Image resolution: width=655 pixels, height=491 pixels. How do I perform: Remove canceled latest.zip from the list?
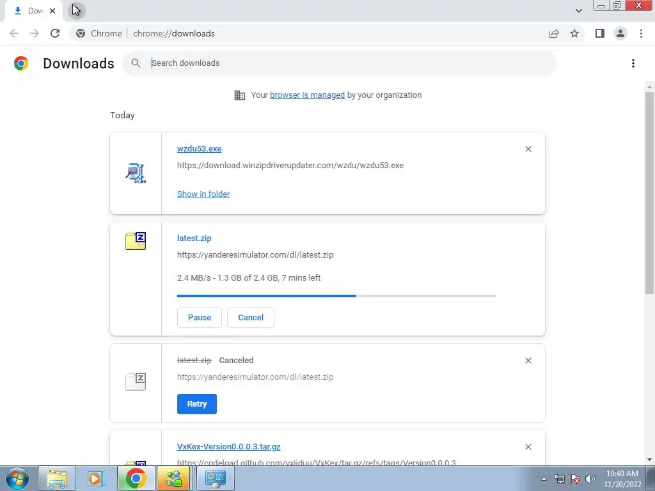pyautogui.click(x=528, y=361)
